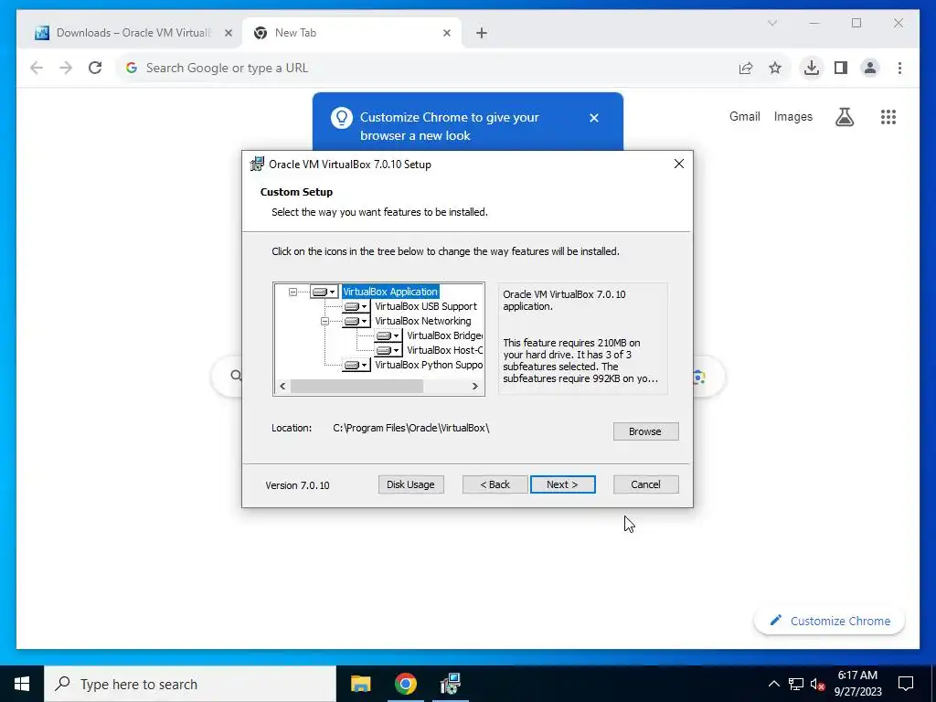The width and height of the screenshot is (936, 702).
Task: Click the feature tree scroll right arrow
Action: tap(475, 387)
